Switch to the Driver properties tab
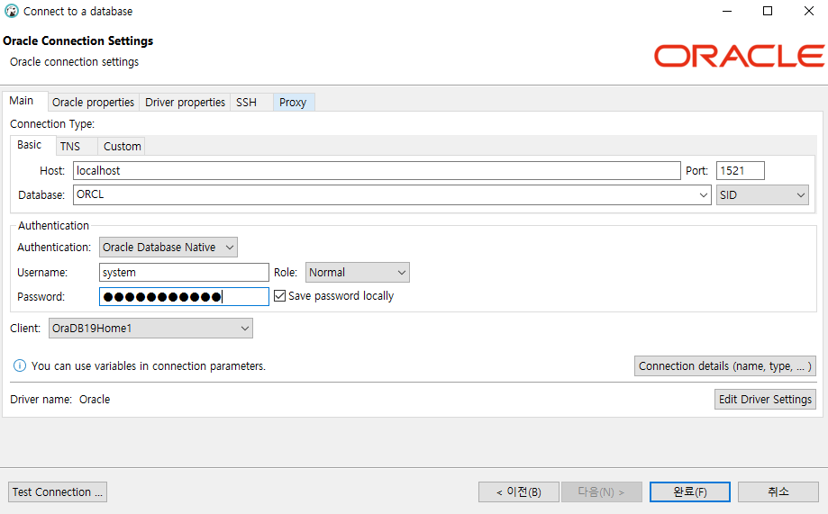The height and width of the screenshot is (514, 828). tap(185, 103)
